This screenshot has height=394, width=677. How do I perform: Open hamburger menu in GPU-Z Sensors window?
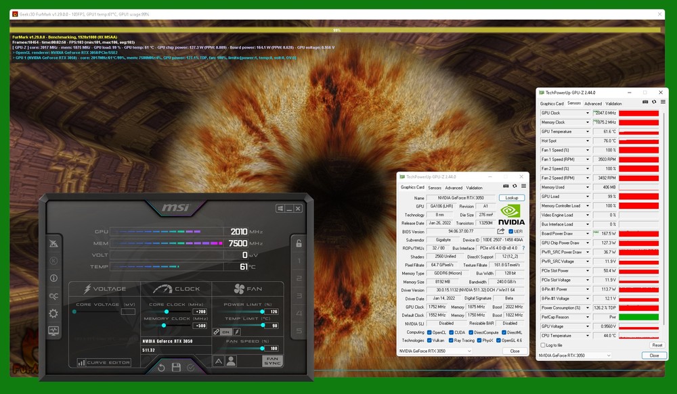[663, 102]
